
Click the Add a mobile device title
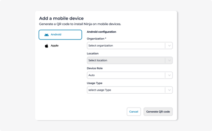61,18
